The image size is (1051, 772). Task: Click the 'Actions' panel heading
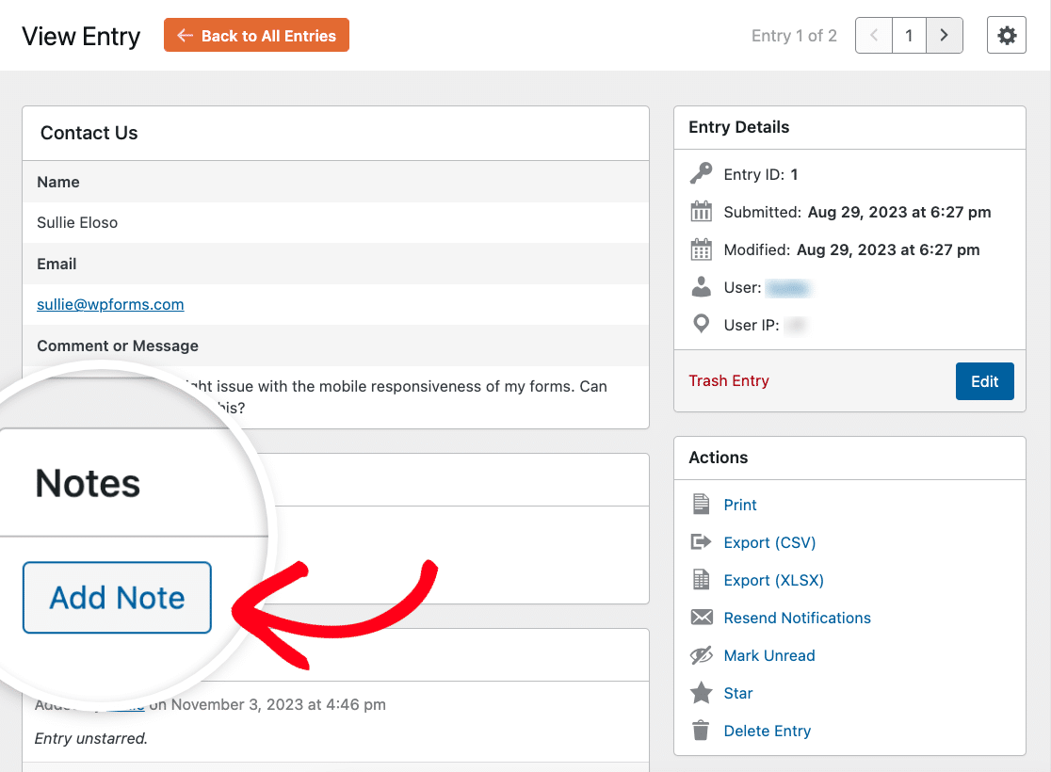click(718, 458)
